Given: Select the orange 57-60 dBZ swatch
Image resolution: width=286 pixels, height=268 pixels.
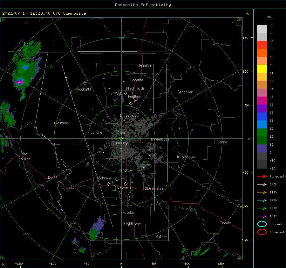Looking at the screenshot, I should [x=262, y=53].
